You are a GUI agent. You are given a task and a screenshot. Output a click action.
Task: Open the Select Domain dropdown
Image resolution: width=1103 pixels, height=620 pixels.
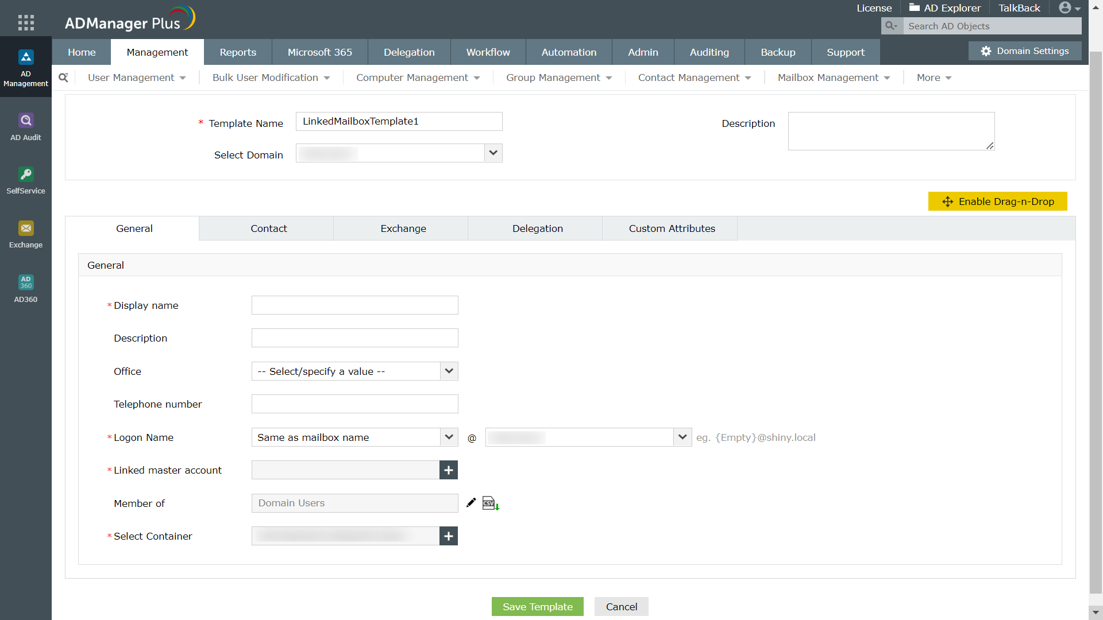[x=493, y=153]
